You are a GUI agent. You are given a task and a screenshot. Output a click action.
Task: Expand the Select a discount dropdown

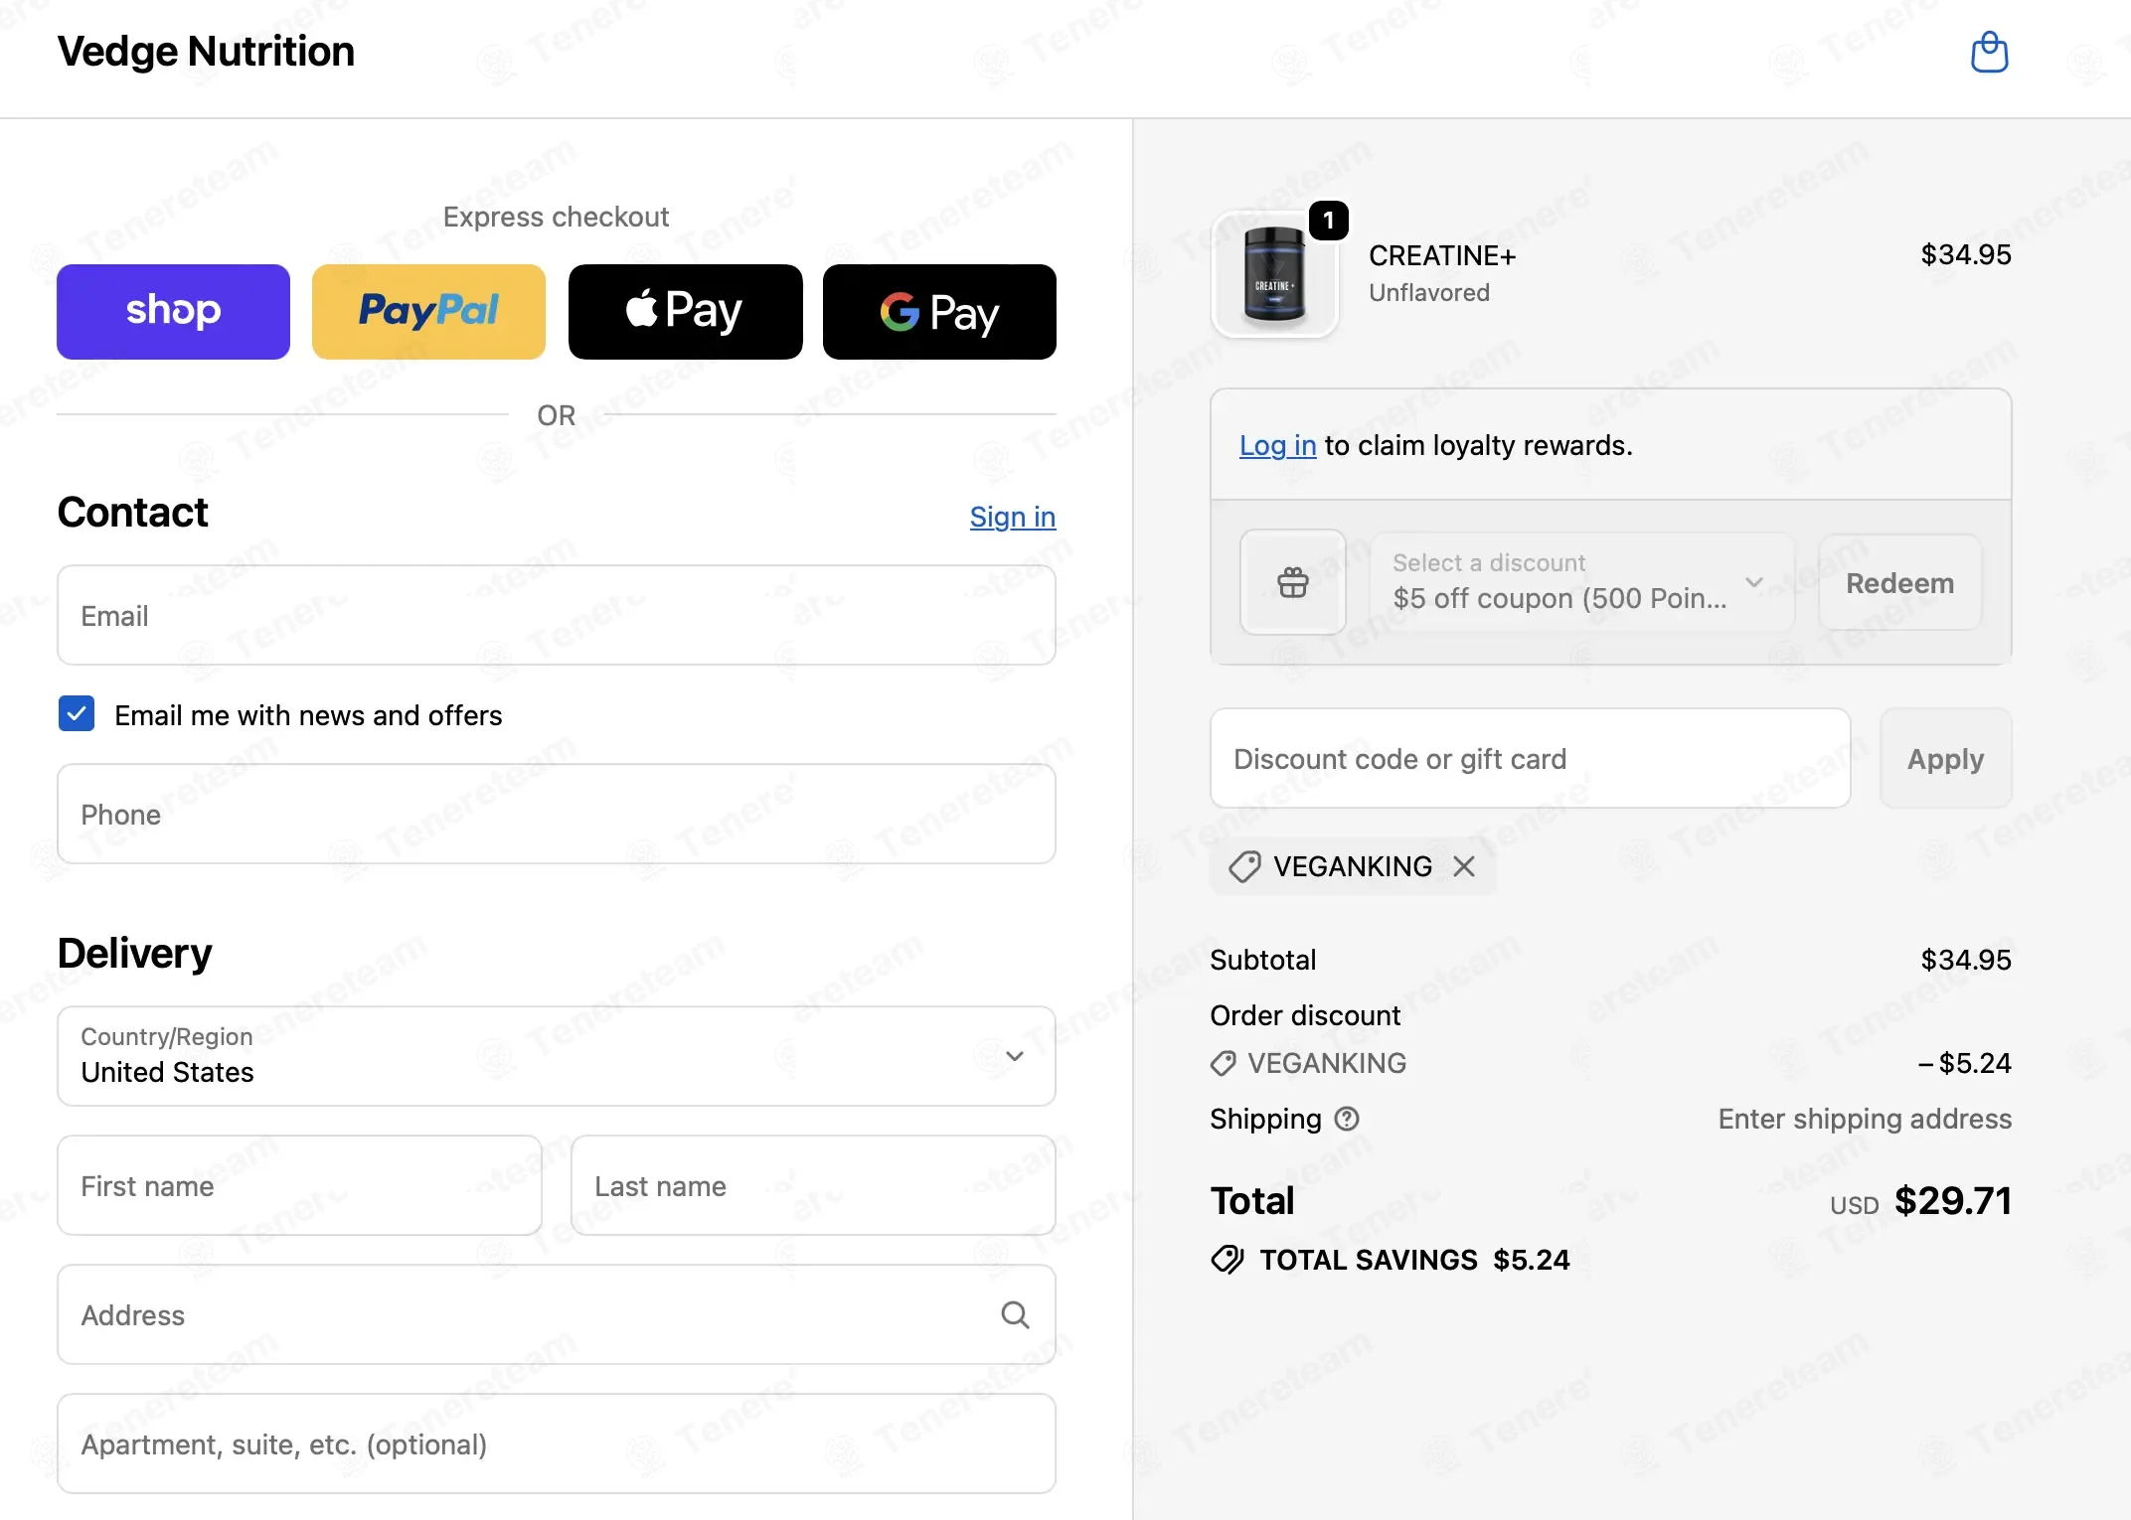pyautogui.click(x=1582, y=582)
